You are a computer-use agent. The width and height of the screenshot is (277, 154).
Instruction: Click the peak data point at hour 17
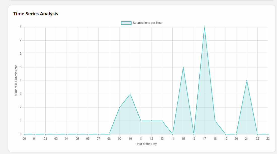(x=204, y=26)
